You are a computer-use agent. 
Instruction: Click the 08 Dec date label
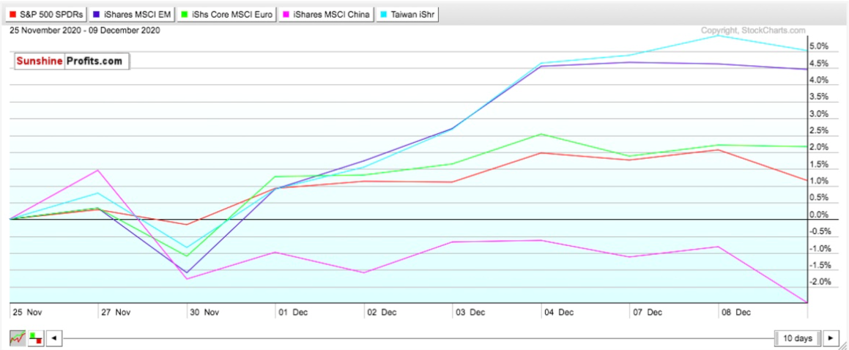(735, 313)
